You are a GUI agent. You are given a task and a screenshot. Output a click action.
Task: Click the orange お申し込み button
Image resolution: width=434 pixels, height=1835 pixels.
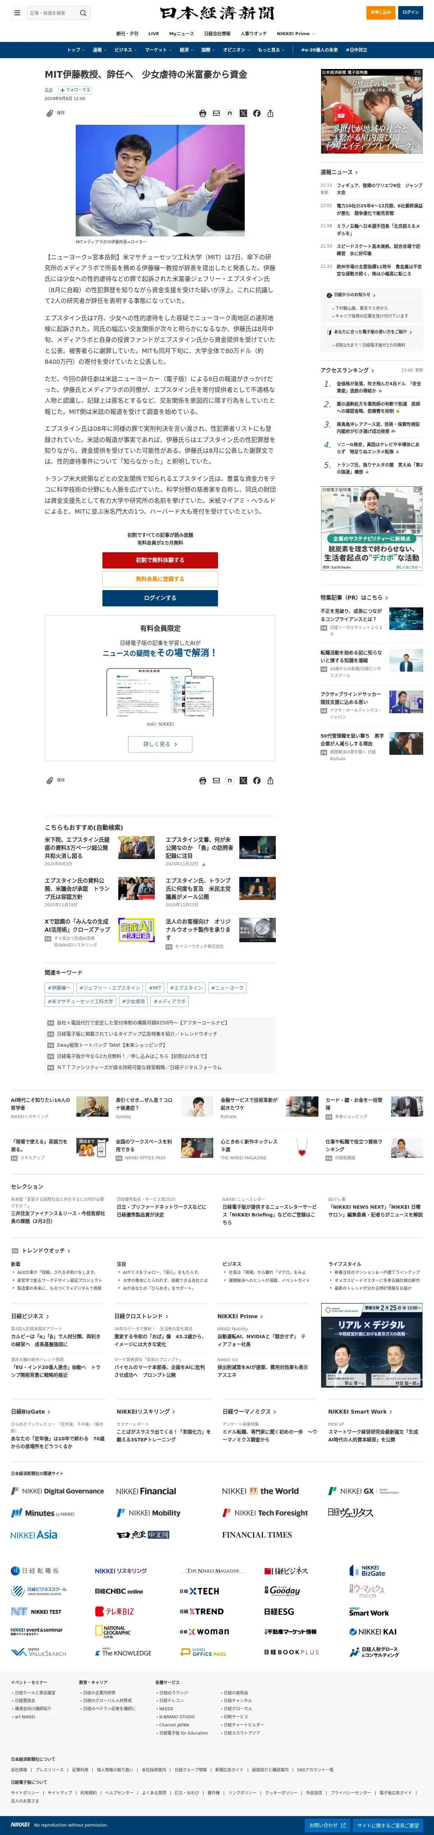point(381,12)
